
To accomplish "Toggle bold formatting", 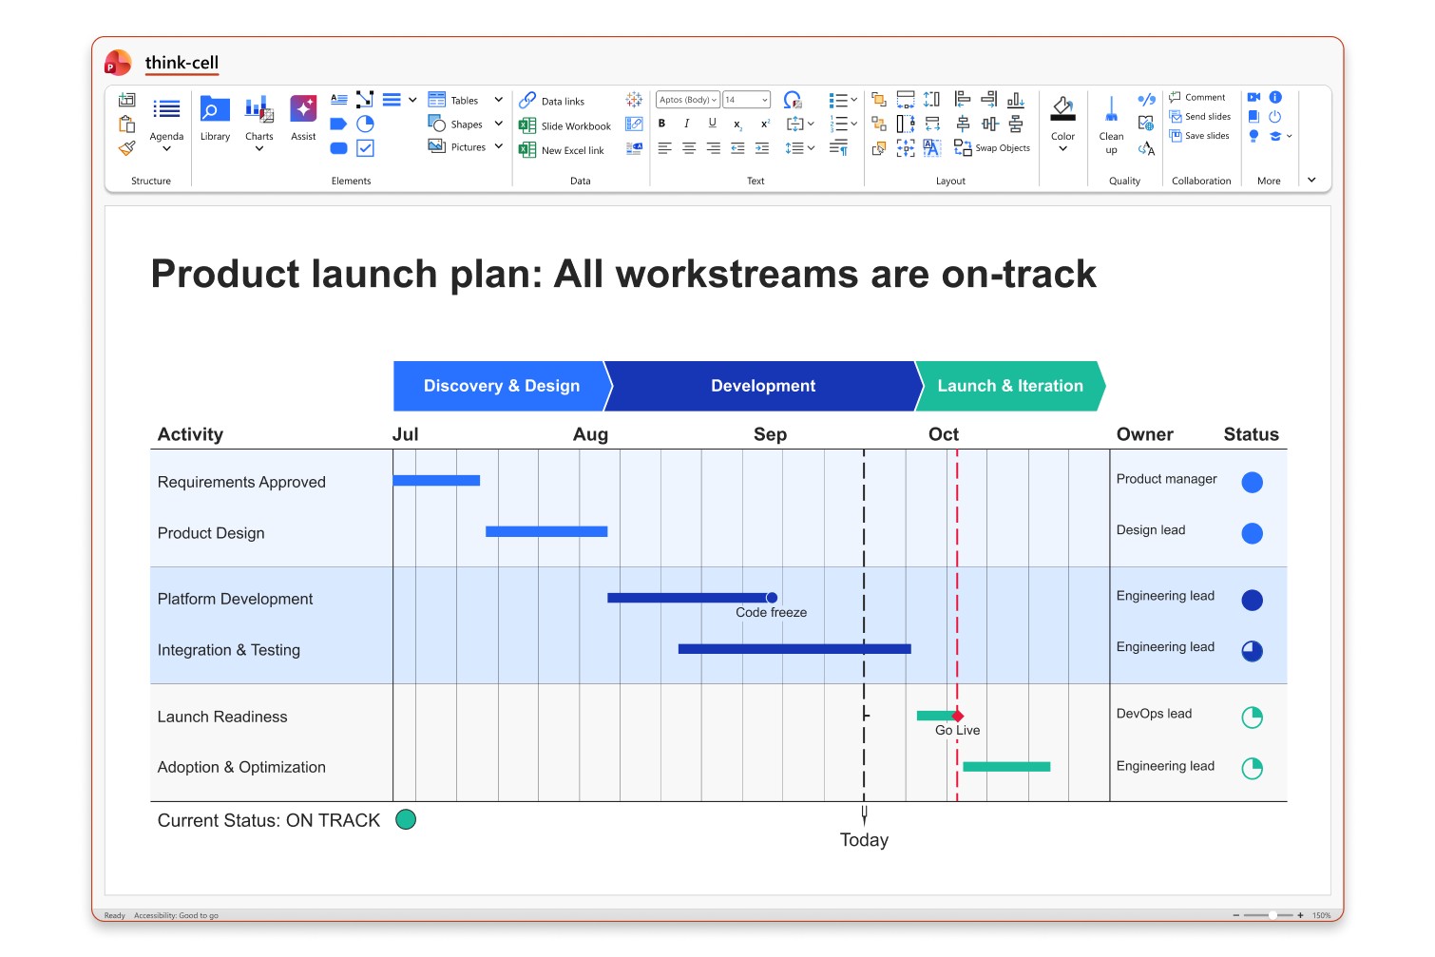I will [662, 124].
